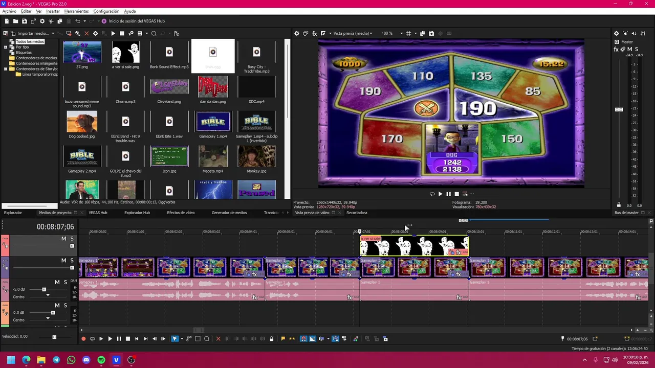655x368 pixels.
Task: Pause timeline playback
Action: tap(119, 339)
